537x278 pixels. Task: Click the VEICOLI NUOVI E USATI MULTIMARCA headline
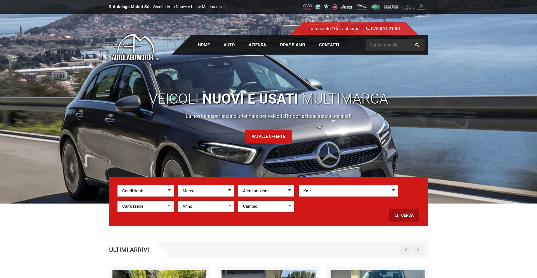point(268,99)
